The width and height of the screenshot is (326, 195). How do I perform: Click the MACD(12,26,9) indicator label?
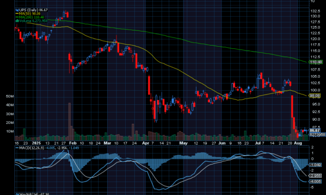pos(32,148)
